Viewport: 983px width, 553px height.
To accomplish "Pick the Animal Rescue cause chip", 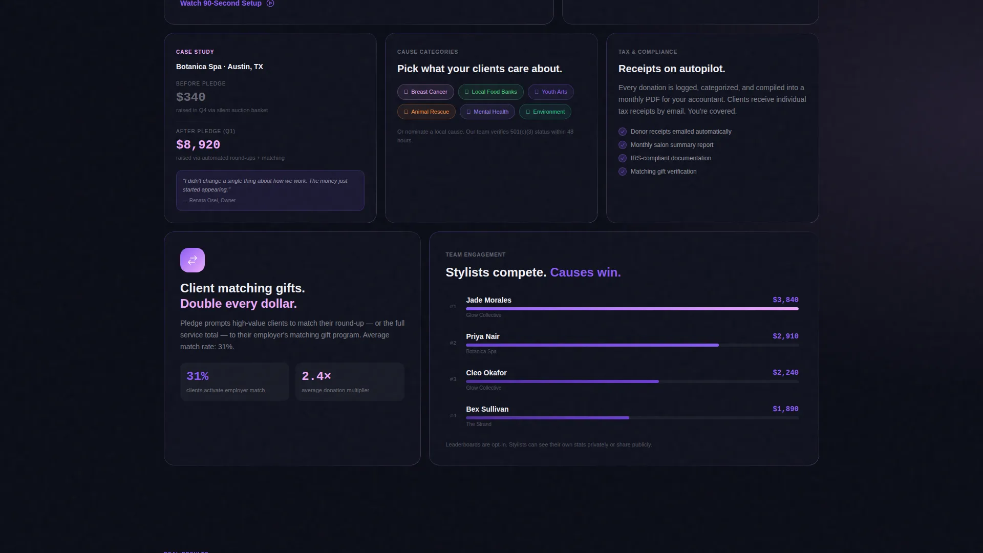I will coord(426,112).
